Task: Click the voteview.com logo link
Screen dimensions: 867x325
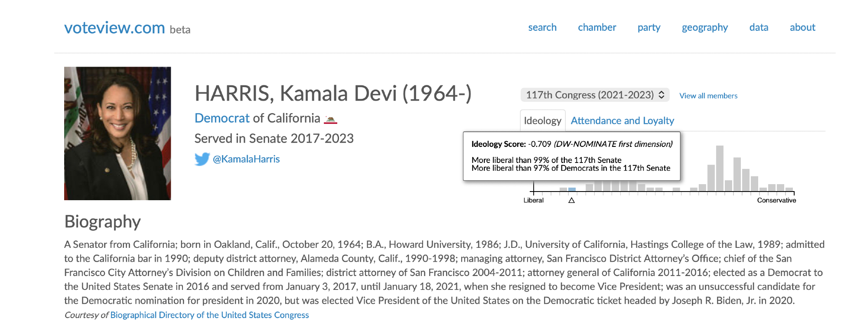Action: [114, 28]
